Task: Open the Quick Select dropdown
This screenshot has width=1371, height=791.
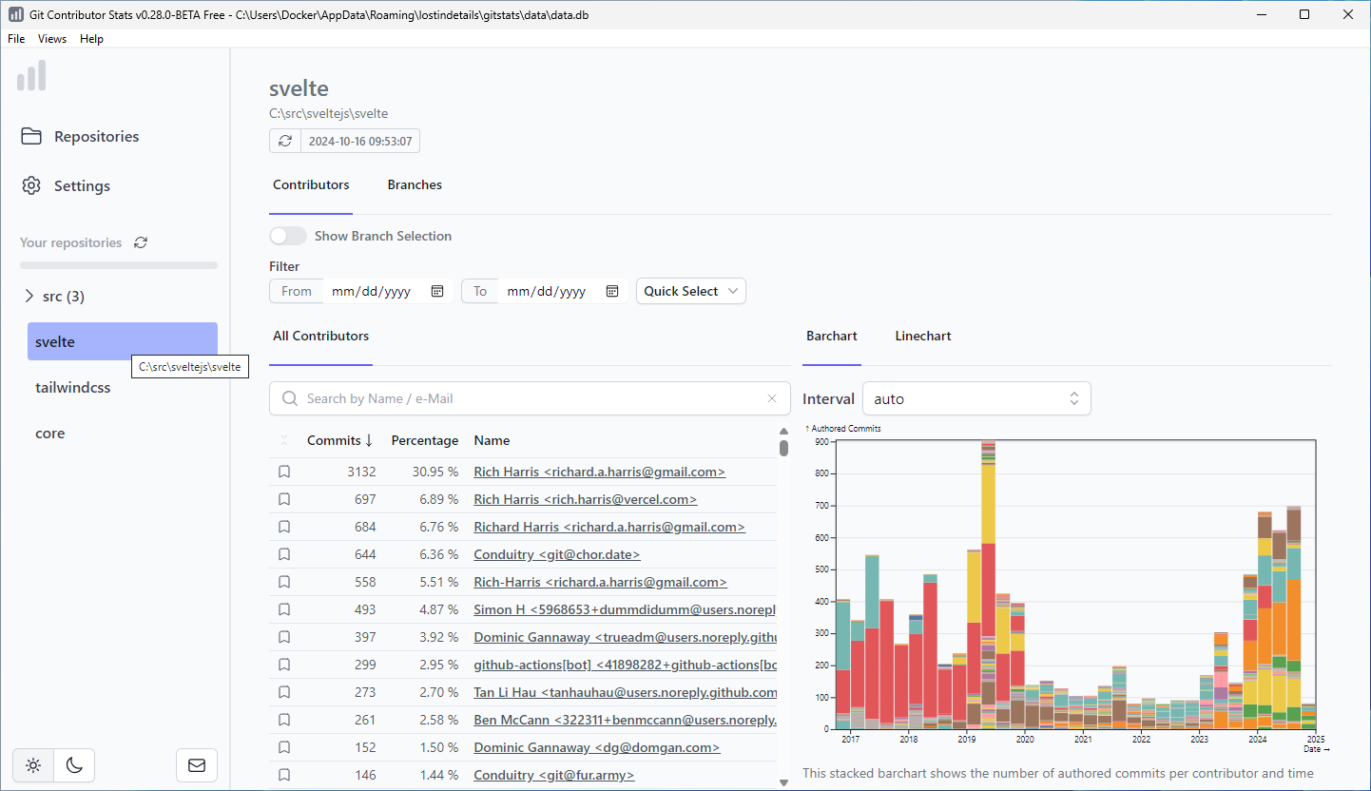Action: [x=691, y=291]
